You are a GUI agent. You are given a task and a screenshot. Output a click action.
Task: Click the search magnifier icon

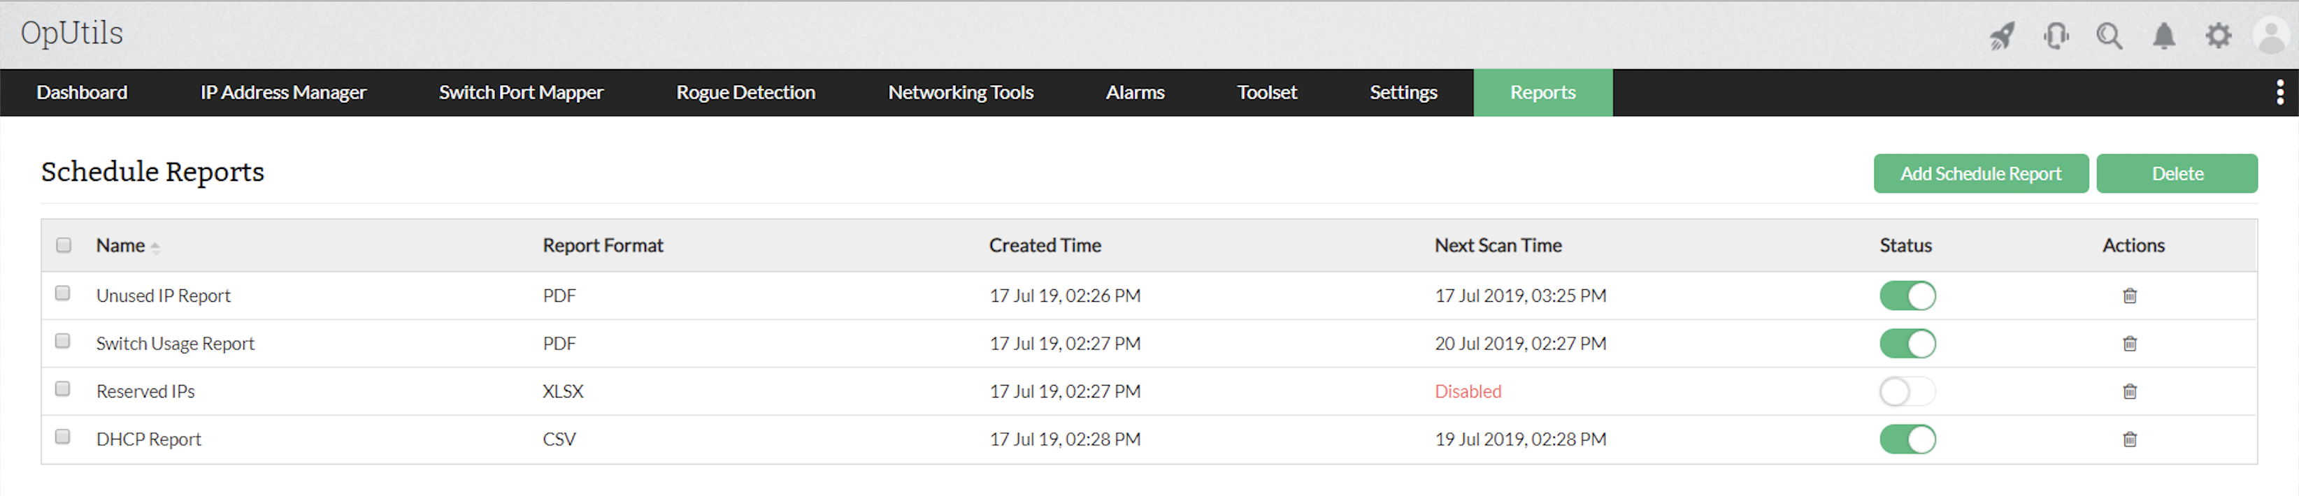pos(2109,36)
